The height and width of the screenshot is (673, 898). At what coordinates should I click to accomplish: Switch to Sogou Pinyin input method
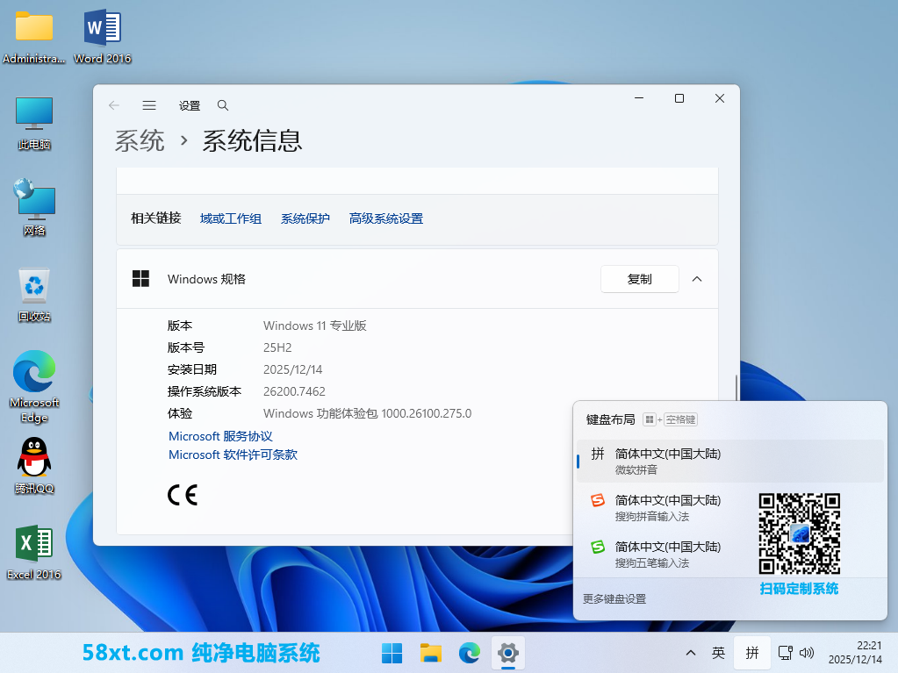click(667, 507)
